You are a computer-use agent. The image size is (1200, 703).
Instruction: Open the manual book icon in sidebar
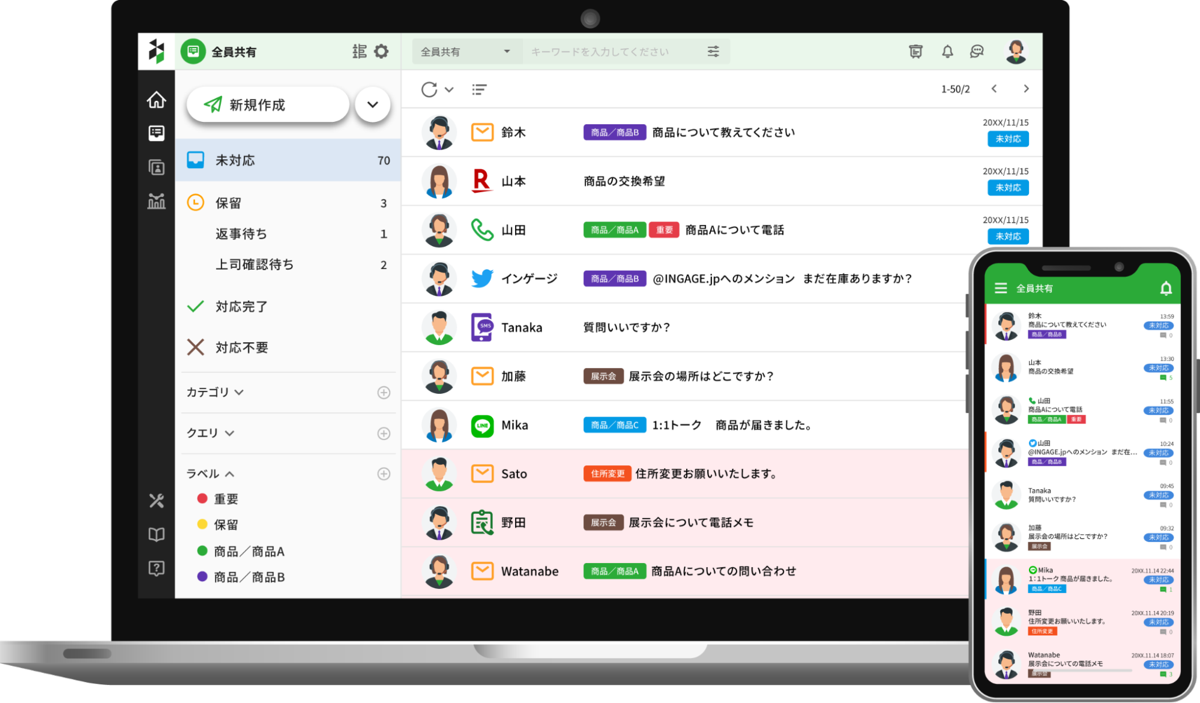click(156, 534)
